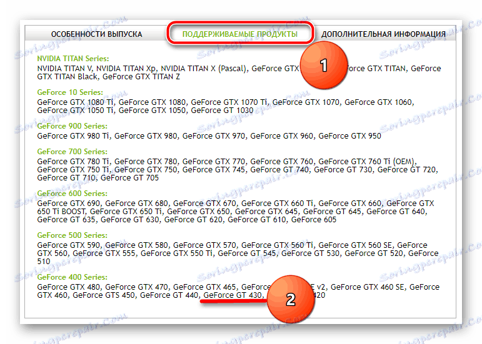Click GeForce GT 610 text
Screen dimensions: 482x344
[256, 220]
